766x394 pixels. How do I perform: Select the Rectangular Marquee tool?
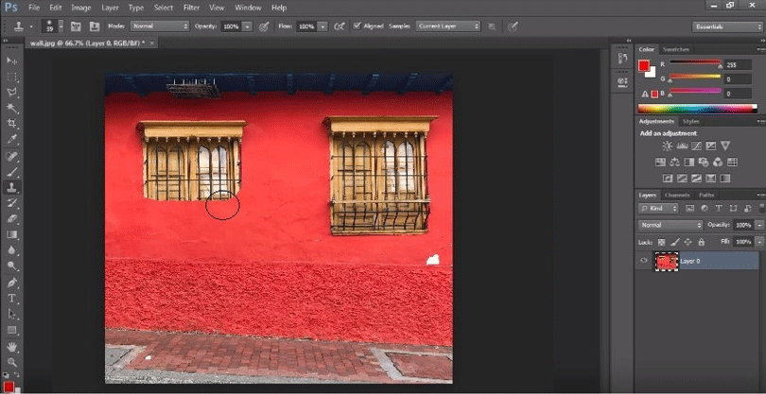11,77
